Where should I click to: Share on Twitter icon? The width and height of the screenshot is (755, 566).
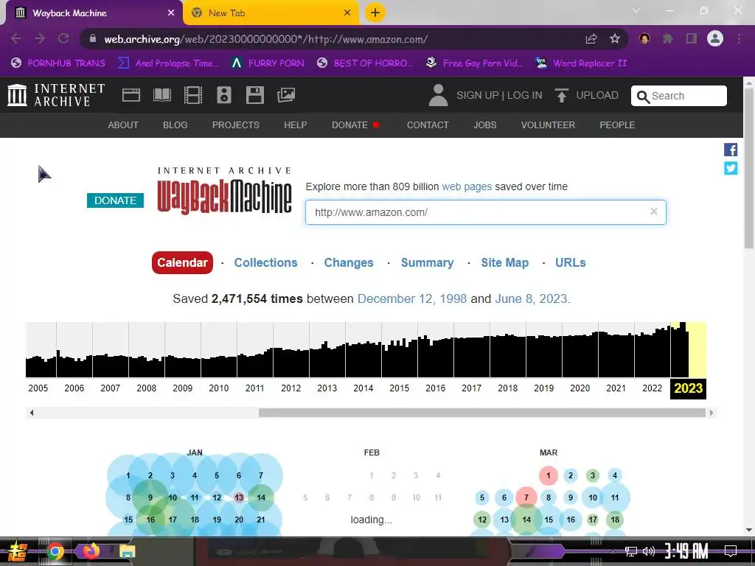point(731,168)
